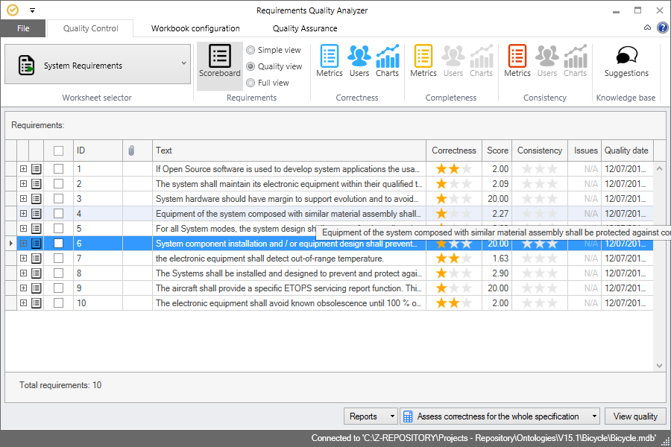Open Completeness Users

(x=453, y=61)
